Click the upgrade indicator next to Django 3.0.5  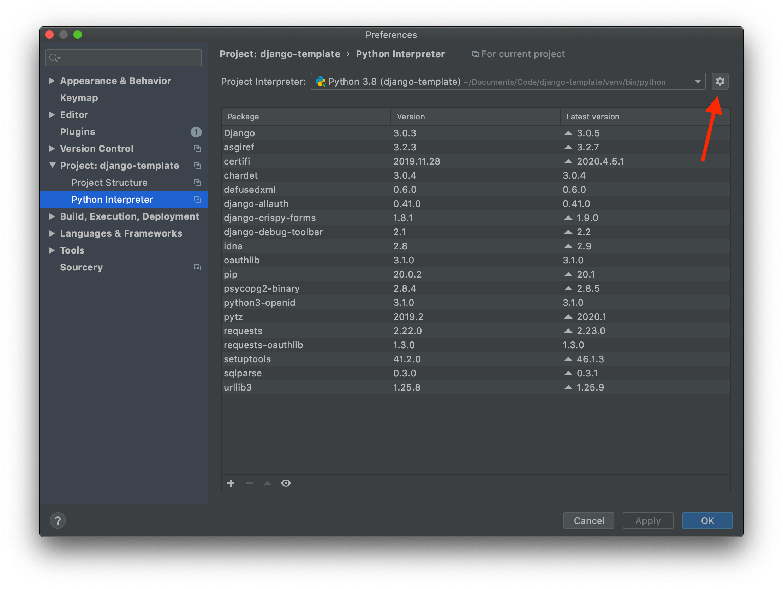click(x=568, y=133)
